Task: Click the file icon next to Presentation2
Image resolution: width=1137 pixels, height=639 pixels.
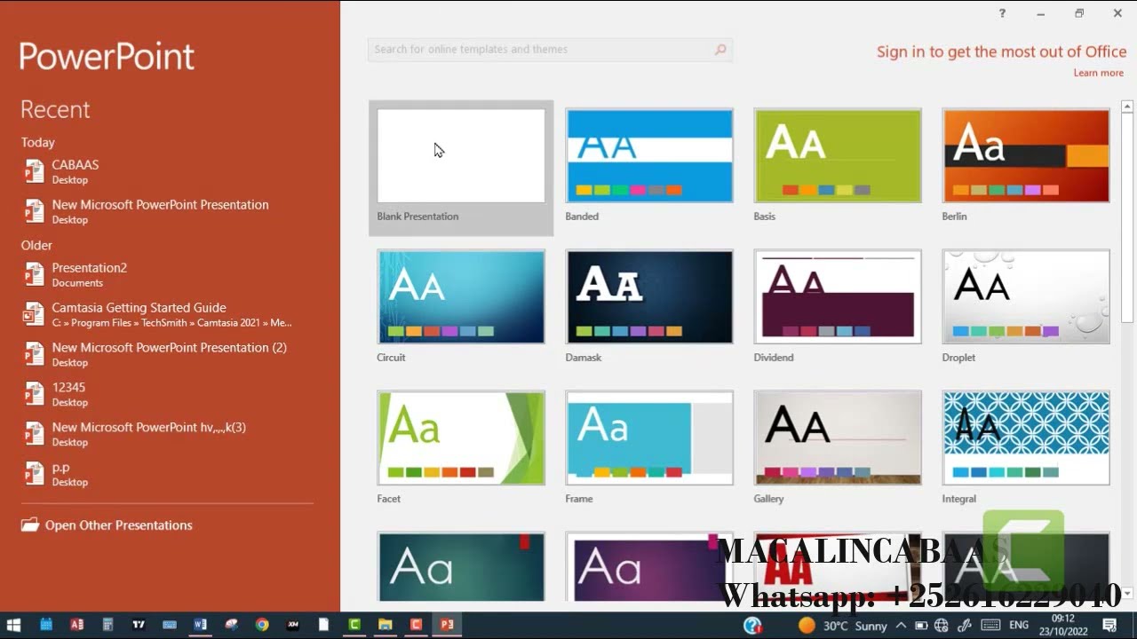Action: (x=34, y=274)
